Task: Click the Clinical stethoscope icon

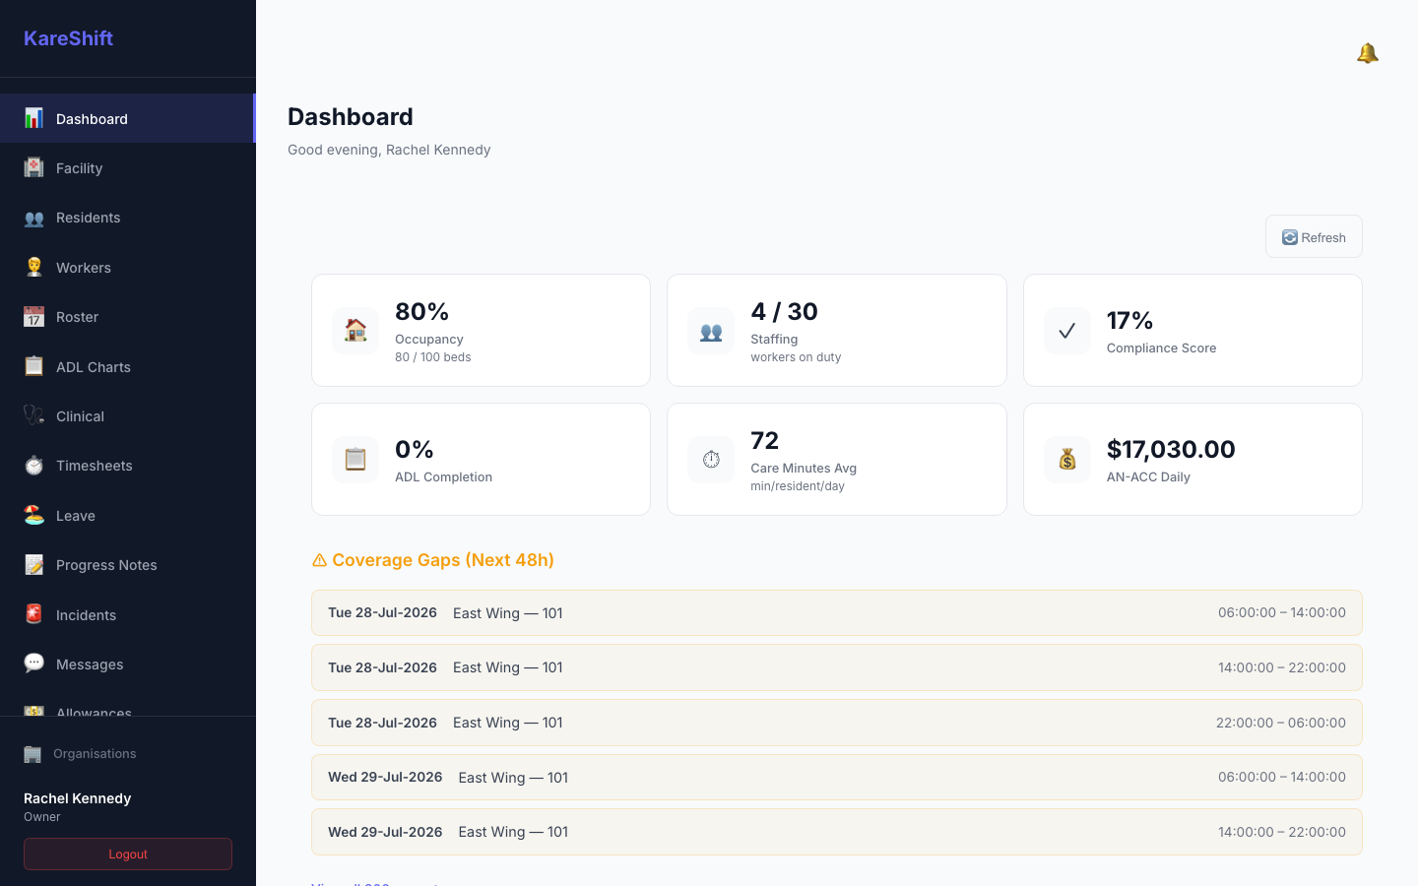Action: coord(33,415)
